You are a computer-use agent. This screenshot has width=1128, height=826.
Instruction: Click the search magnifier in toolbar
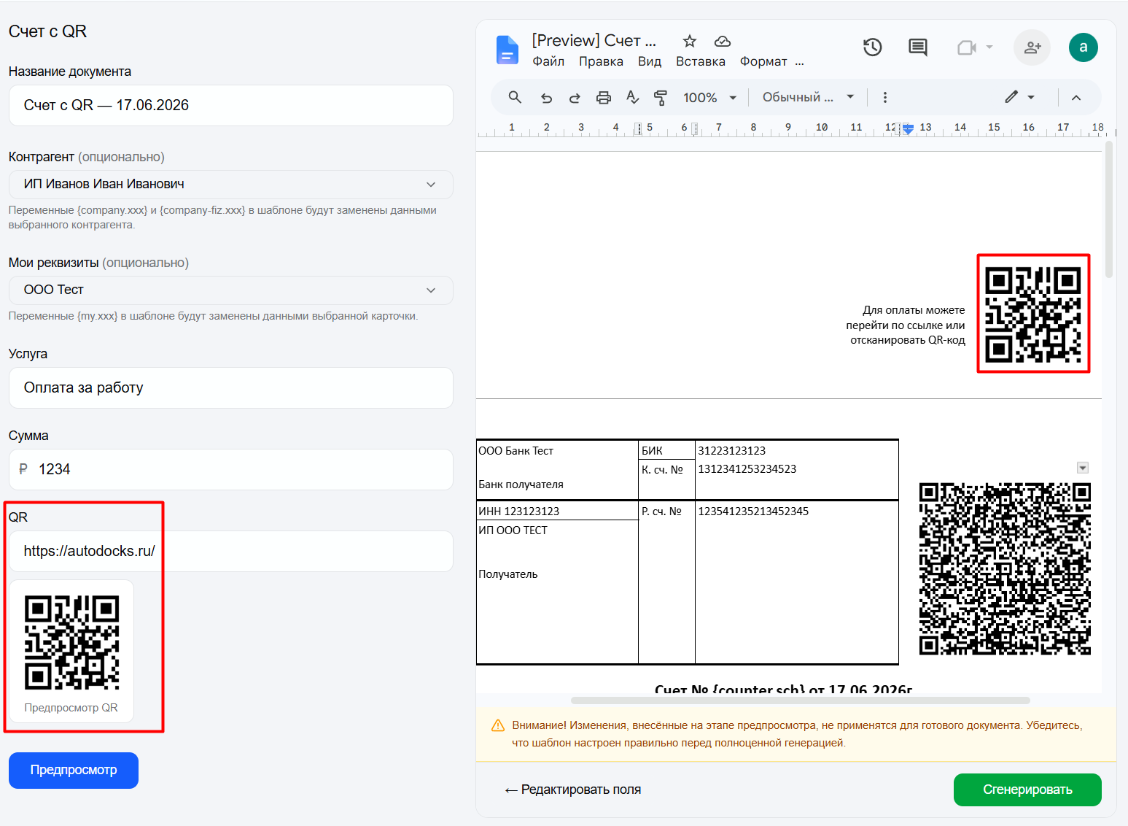(515, 97)
